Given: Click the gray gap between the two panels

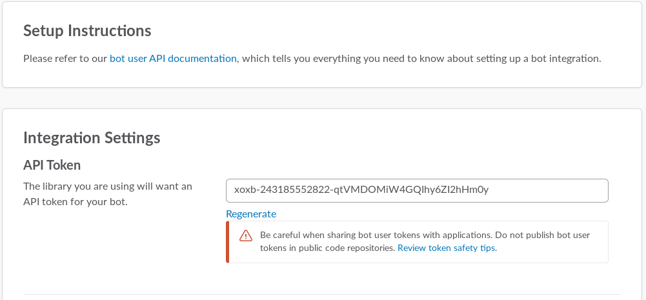Looking at the screenshot, I should point(323,98).
